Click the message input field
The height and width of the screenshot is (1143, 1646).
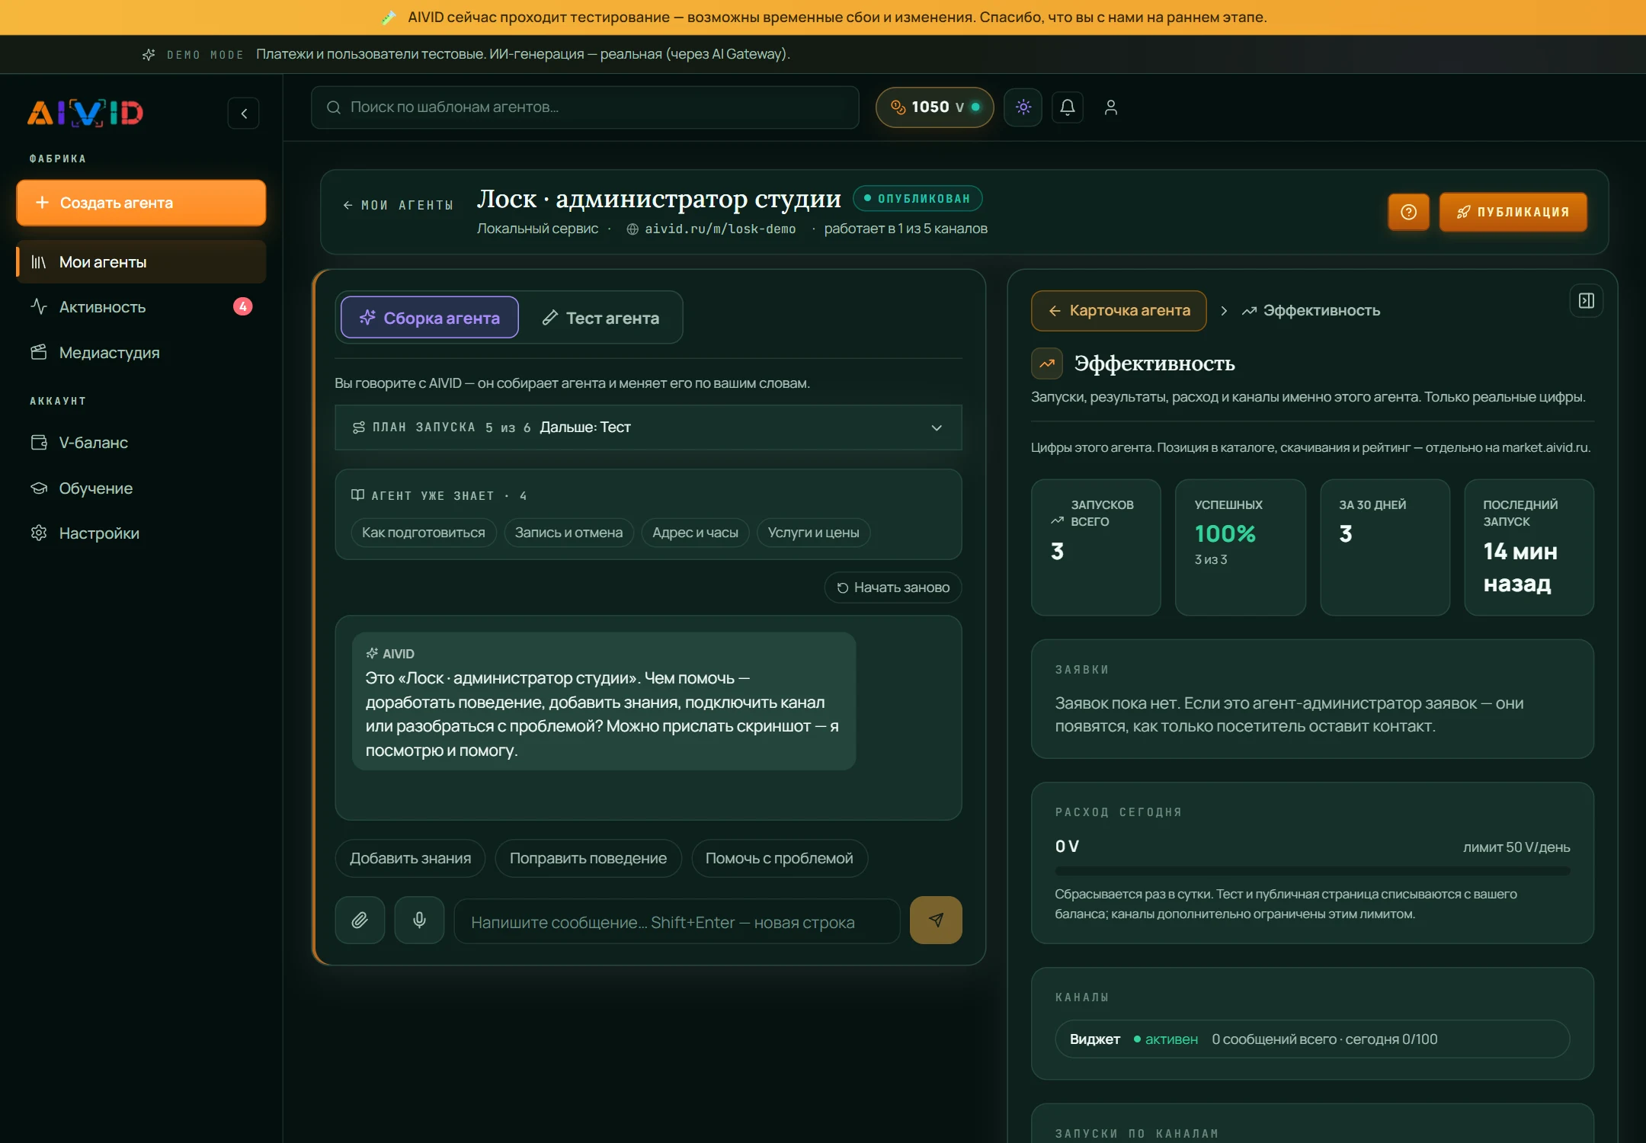click(677, 922)
